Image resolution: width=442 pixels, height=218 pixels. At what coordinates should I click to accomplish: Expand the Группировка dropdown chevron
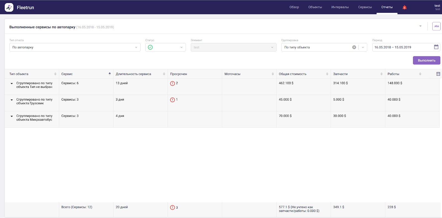click(x=363, y=47)
